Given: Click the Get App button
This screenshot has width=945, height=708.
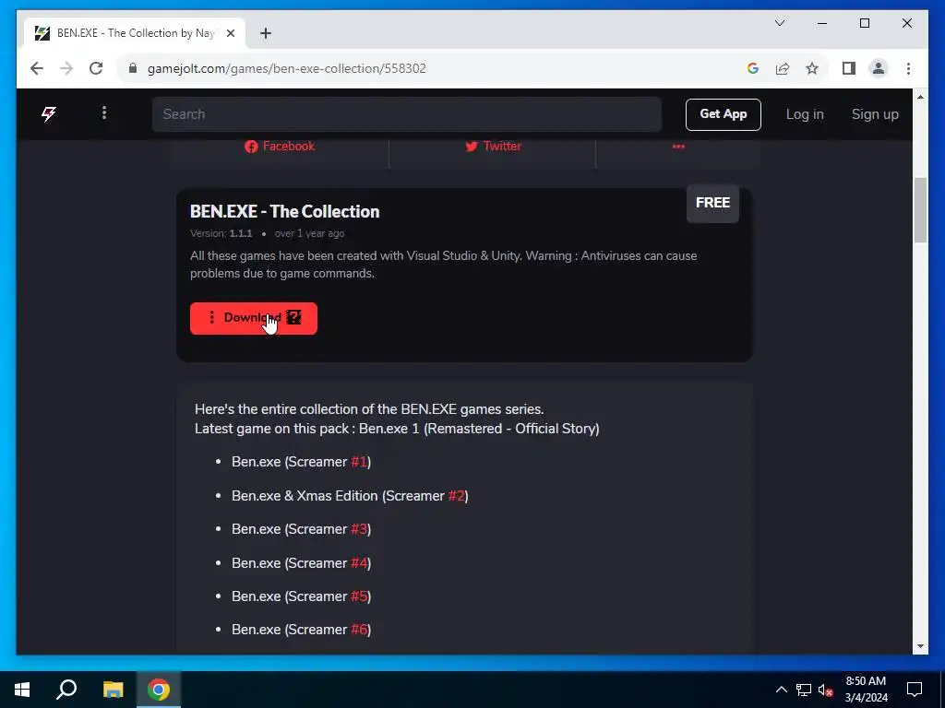Looking at the screenshot, I should (724, 114).
